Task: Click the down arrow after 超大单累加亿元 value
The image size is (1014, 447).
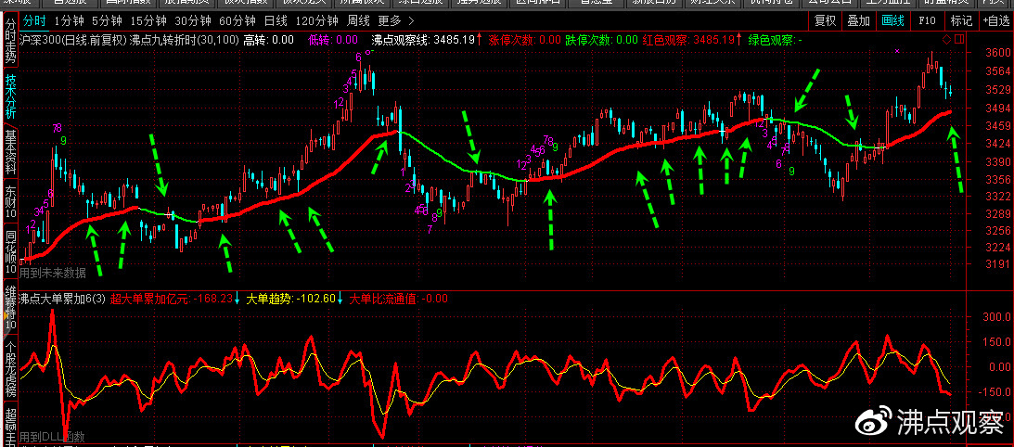Action: [238, 299]
